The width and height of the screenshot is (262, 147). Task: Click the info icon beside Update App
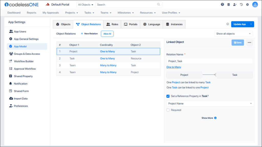pos(228,24)
